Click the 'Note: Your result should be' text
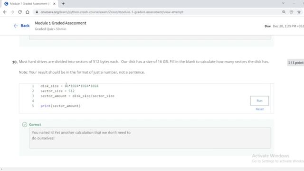304x171 pixels. tap(82, 72)
